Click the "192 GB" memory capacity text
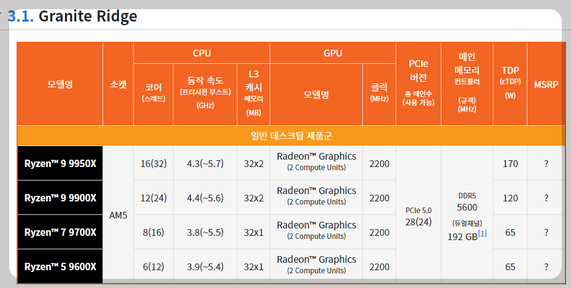Viewport: 571px width, 288px height. coord(462,236)
